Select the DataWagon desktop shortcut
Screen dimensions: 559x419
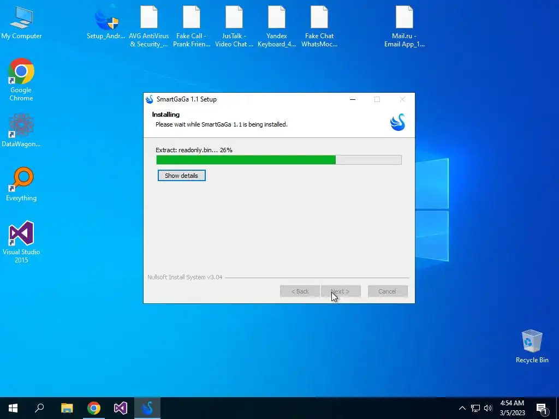[21, 130]
